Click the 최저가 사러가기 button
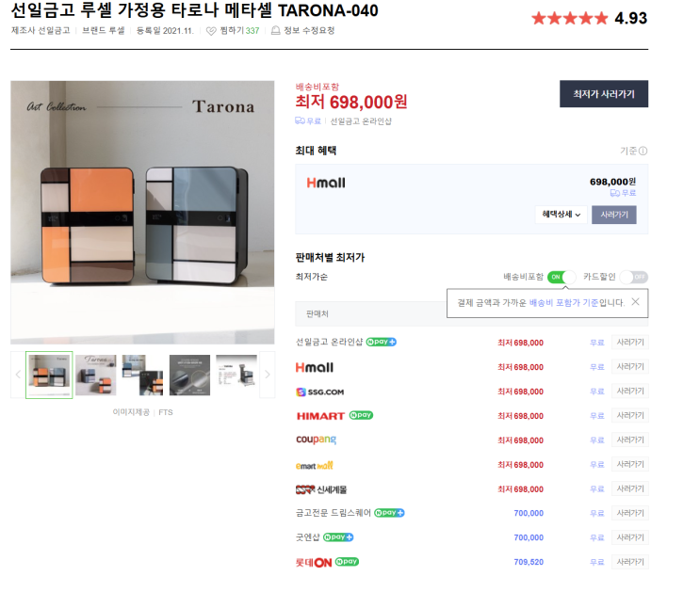This screenshot has height=592, width=700. [604, 94]
